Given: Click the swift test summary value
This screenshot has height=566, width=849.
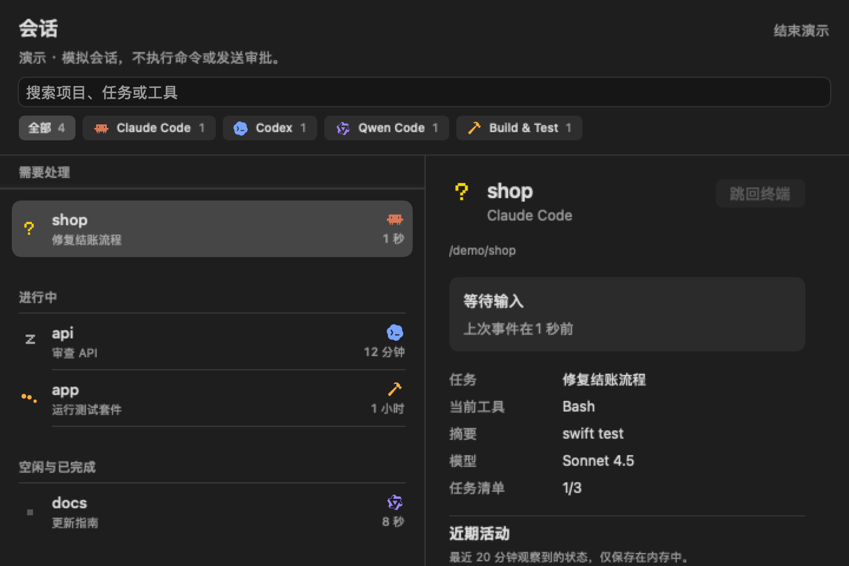Looking at the screenshot, I should [x=593, y=434].
